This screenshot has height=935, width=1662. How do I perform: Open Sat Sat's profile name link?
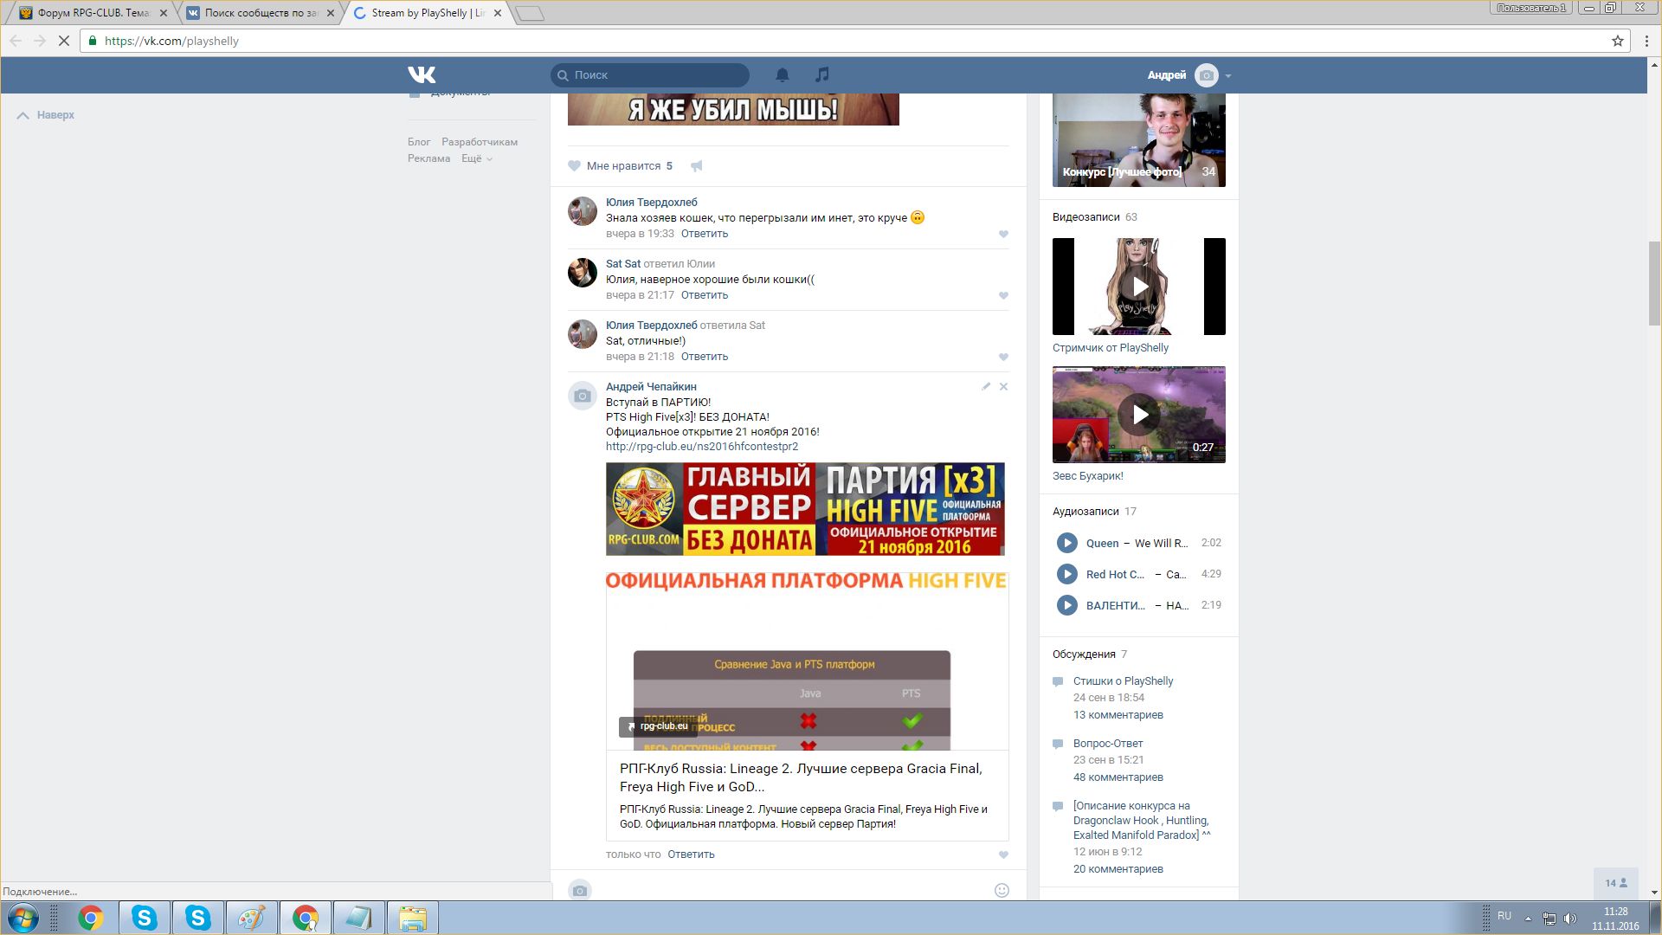623,264
